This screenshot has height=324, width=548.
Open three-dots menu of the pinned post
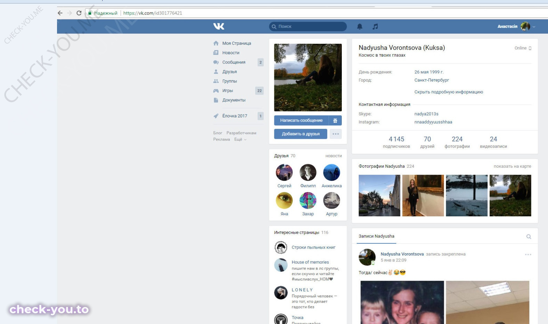[x=528, y=255]
